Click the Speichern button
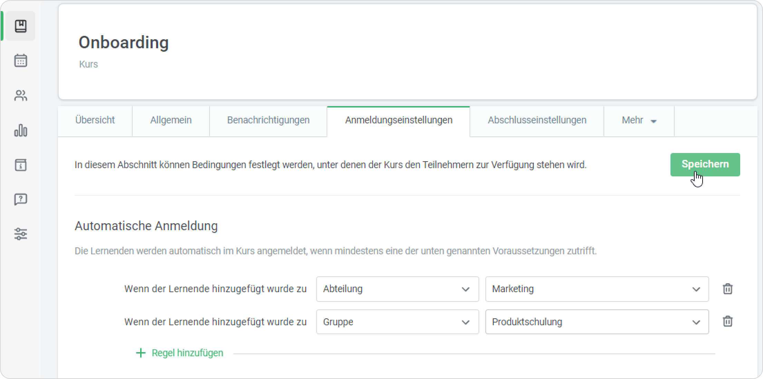Viewport: 763px width, 379px height. tap(705, 164)
